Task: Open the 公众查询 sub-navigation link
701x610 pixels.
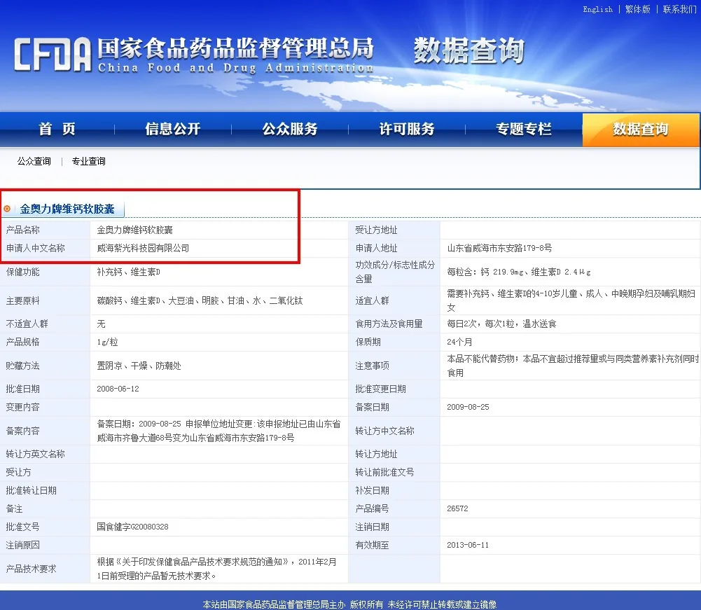Action: click(34, 161)
